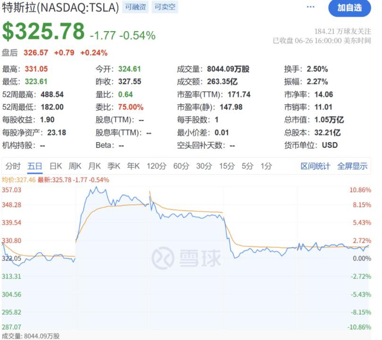
Task: Select the 五日 five-day chart tab
Action: [35, 166]
